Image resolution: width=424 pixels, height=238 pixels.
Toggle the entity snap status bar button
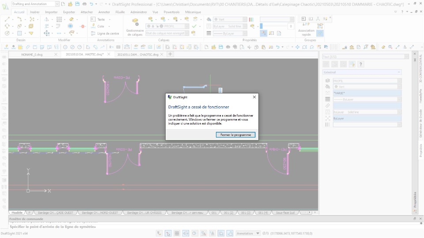click(203, 234)
